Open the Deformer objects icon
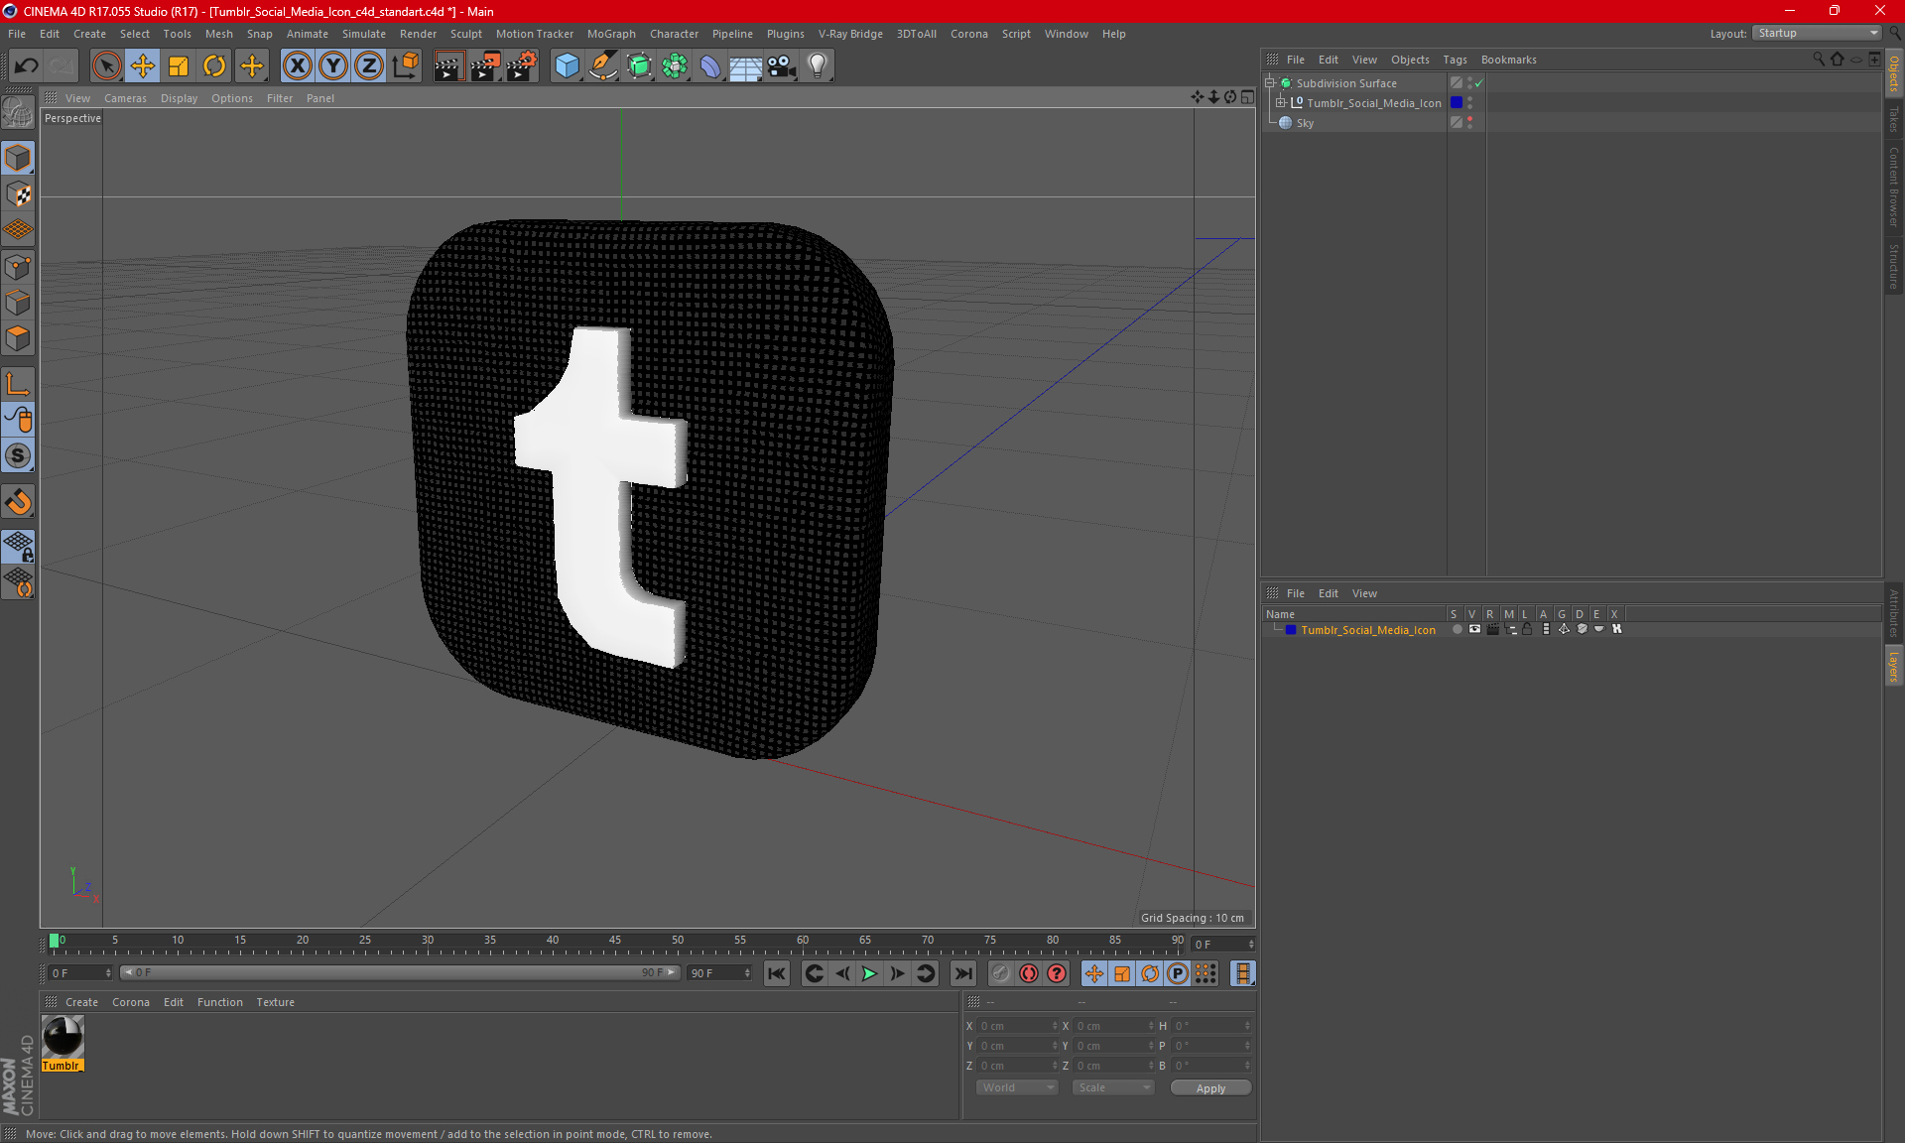 [710, 65]
